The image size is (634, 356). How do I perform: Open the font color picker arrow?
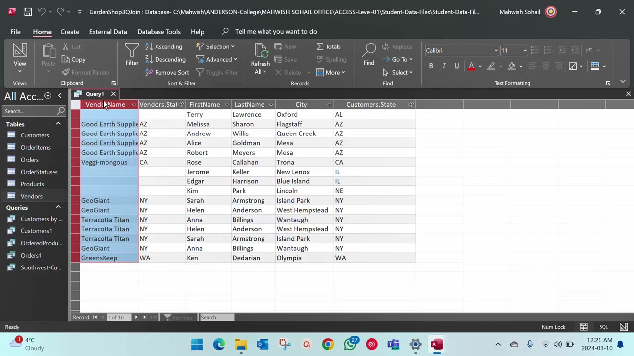[x=480, y=66]
